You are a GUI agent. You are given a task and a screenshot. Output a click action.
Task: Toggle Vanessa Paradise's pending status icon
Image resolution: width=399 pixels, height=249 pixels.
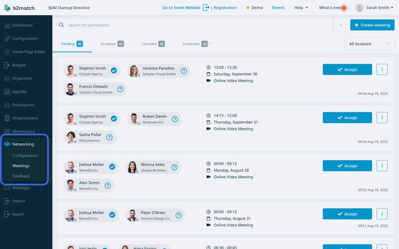pyautogui.click(x=183, y=71)
